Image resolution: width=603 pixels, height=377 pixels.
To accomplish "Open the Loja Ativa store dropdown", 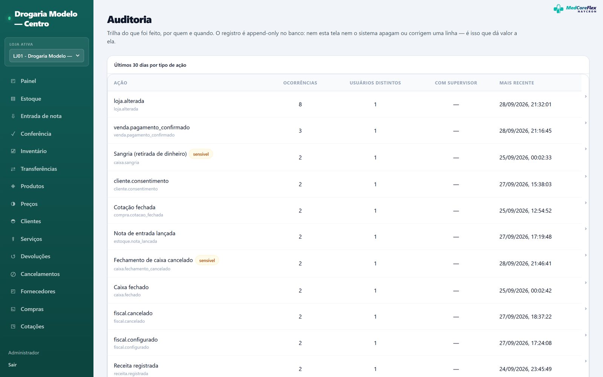I will [x=47, y=56].
